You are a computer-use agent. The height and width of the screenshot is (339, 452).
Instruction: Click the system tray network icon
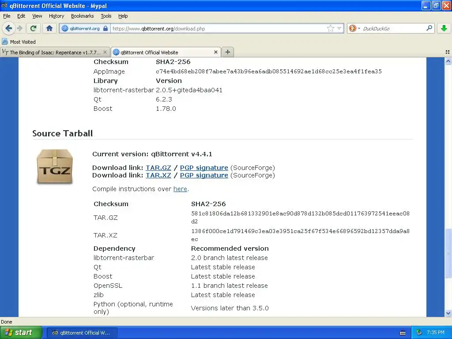419,333
